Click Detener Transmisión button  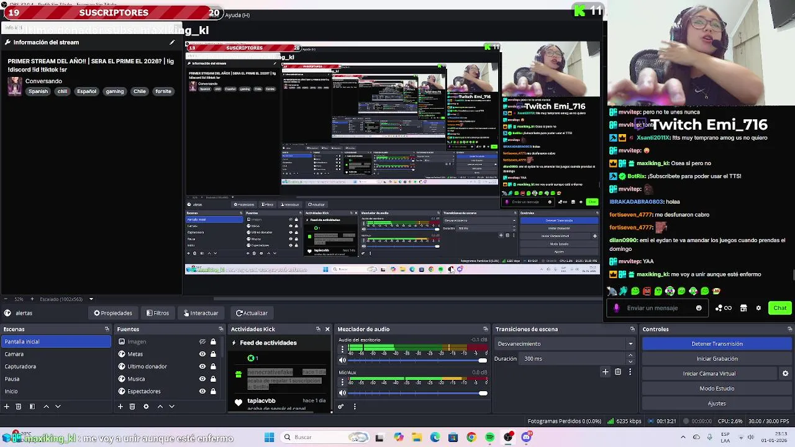coord(717,344)
